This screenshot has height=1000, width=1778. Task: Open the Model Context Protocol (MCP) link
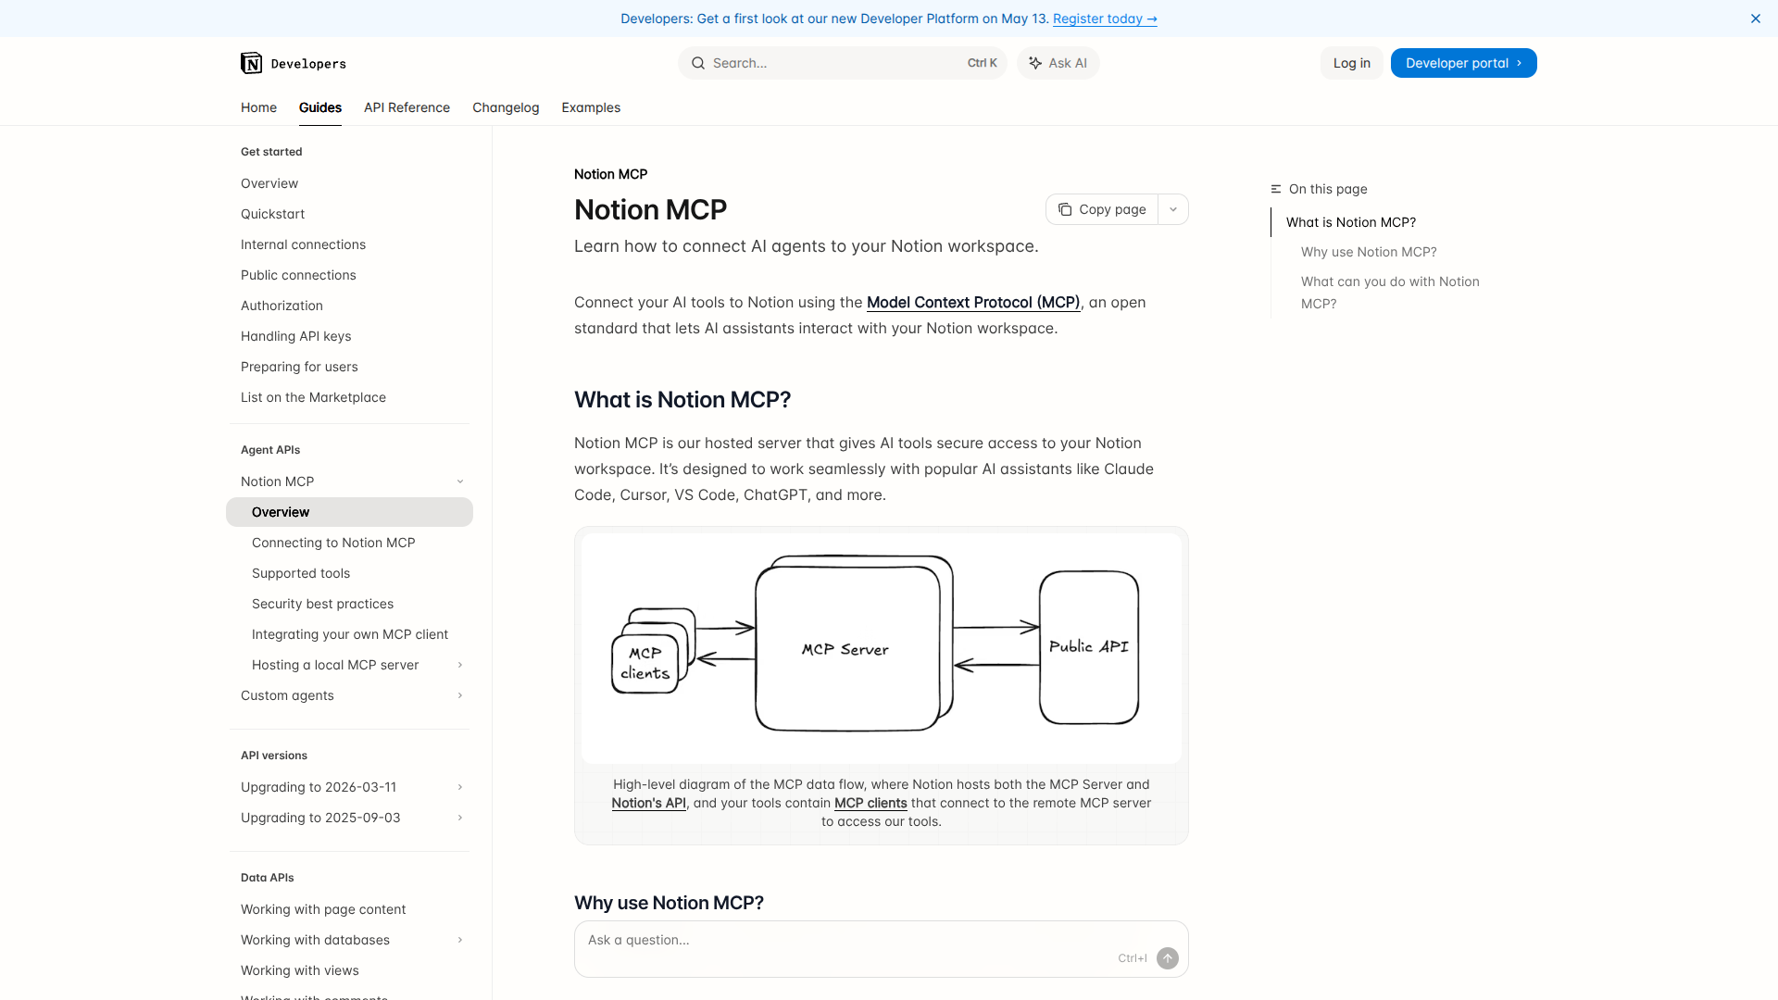(973, 302)
